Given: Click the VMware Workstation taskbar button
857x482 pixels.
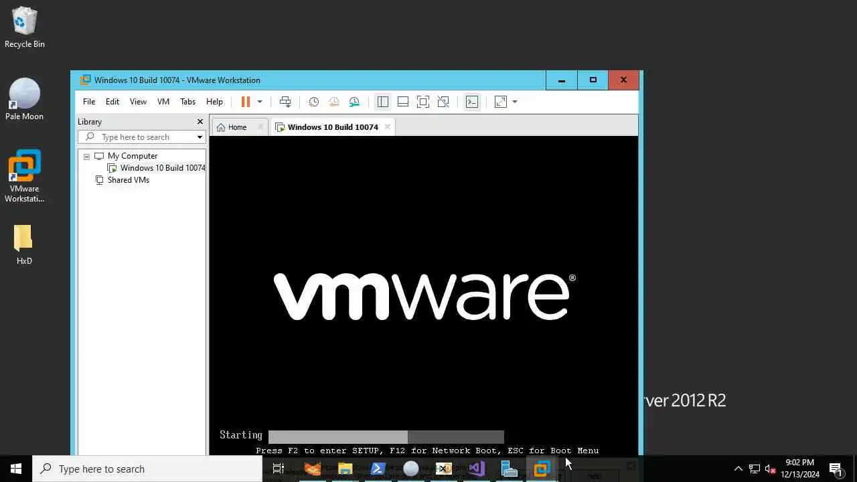Looking at the screenshot, I should point(542,469).
